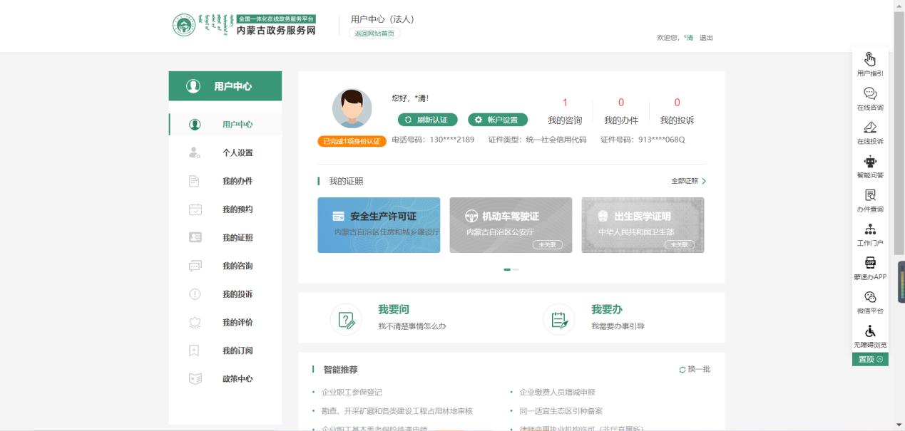Click the 刷新认证 button
The image size is (905, 431).
coord(427,120)
